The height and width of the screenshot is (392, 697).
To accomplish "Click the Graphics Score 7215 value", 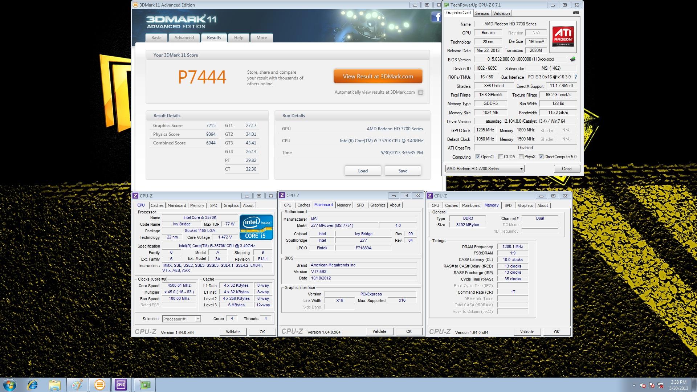I will point(211,126).
